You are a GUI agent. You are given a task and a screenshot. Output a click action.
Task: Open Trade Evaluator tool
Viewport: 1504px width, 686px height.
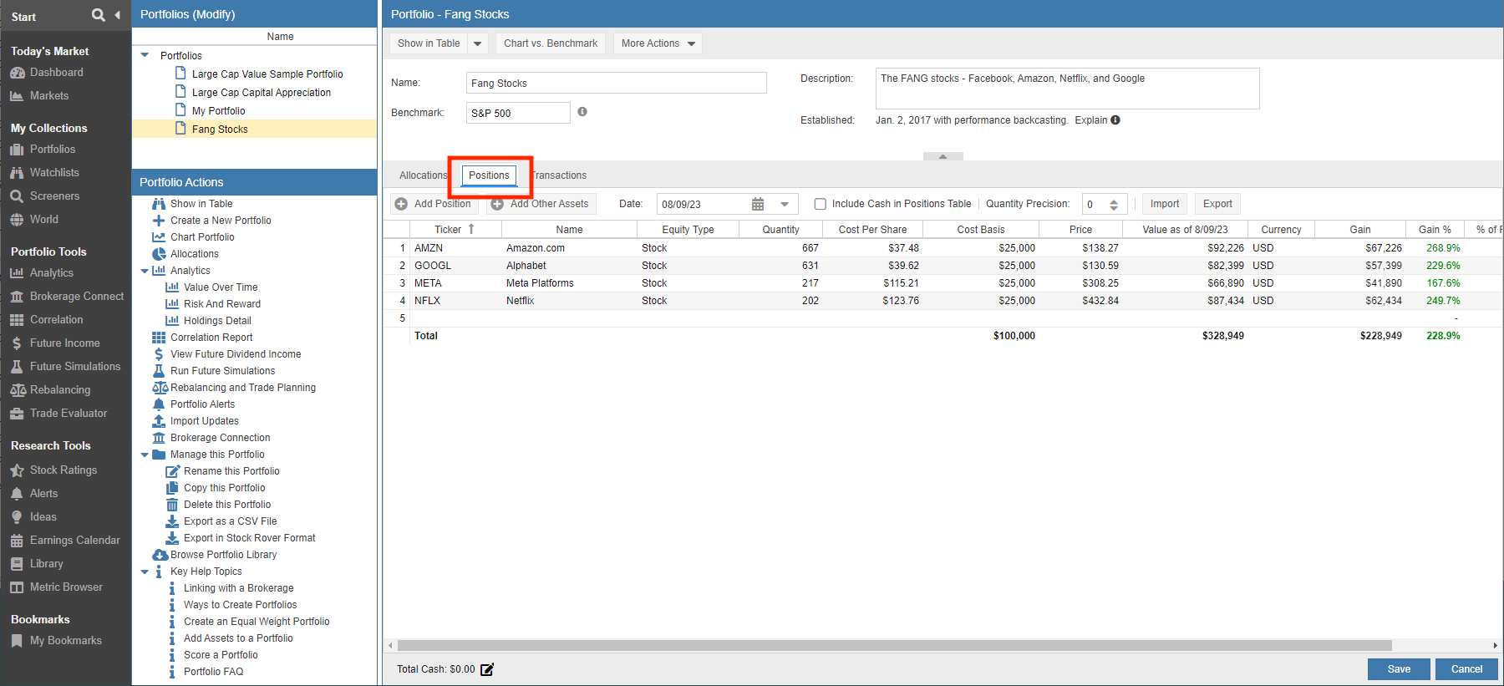click(x=68, y=414)
